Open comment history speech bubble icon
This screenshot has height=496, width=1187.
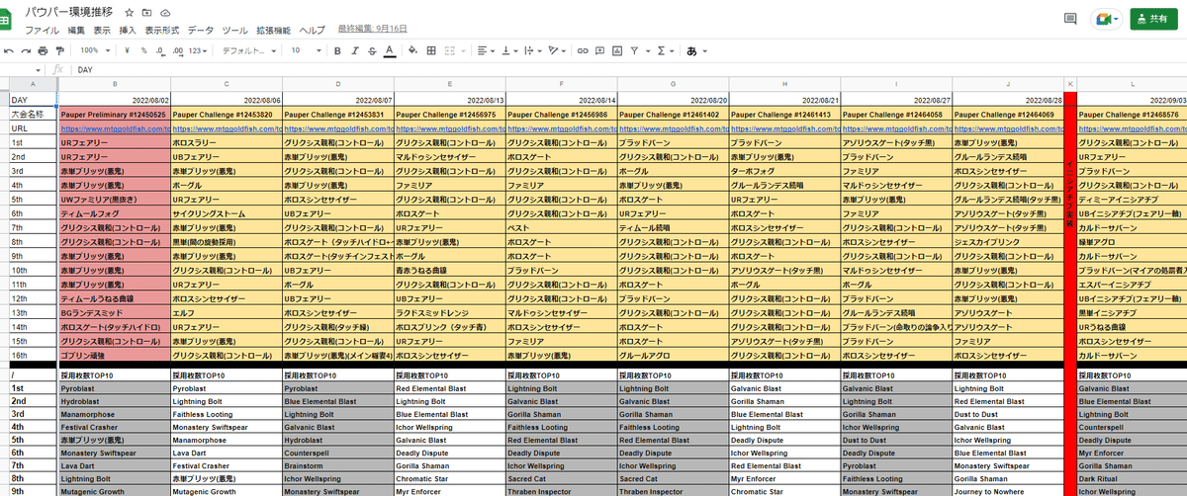point(1070,19)
